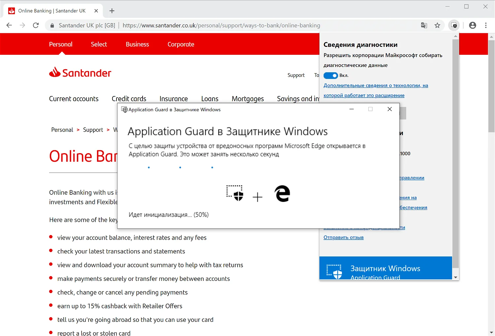Click the 'Application Guard в Защитнике Windows' heading
Viewport: 495px width, 336px height.
(228, 131)
